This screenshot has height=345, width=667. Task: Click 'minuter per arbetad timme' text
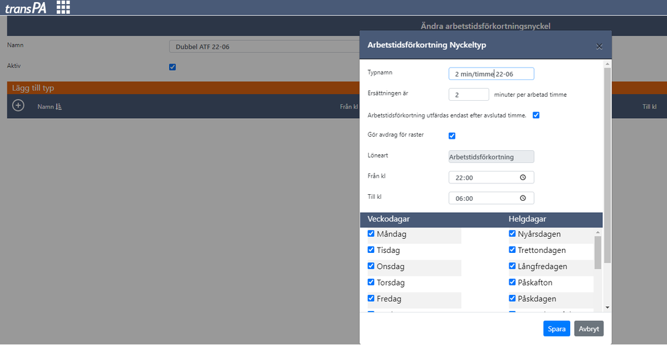tap(530, 95)
